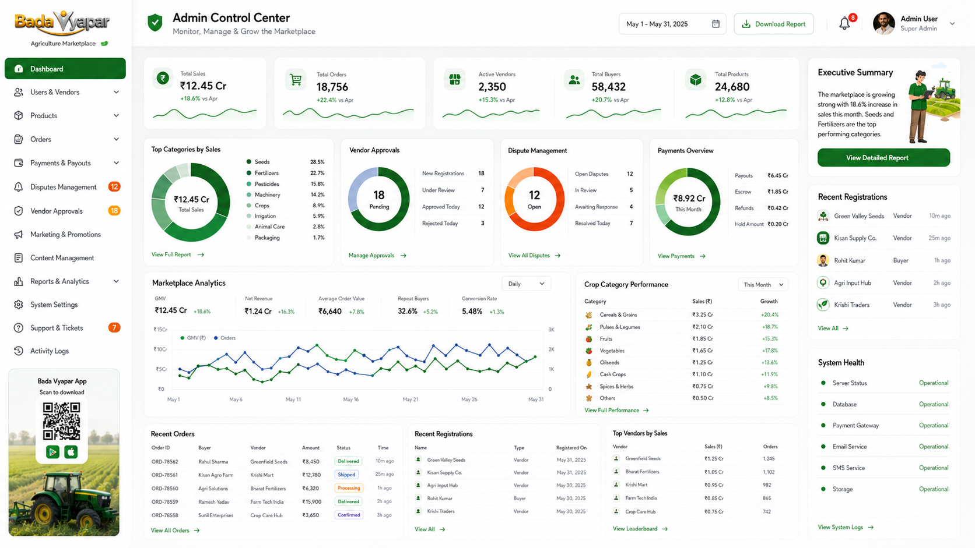Click the Total Buyers people icon
The height and width of the screenshot is (548, 975).
point(574,80)
